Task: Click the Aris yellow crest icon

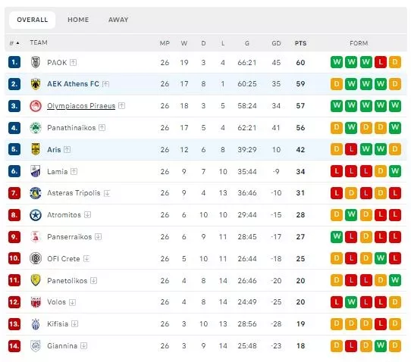Action: (x=36, y=149)
